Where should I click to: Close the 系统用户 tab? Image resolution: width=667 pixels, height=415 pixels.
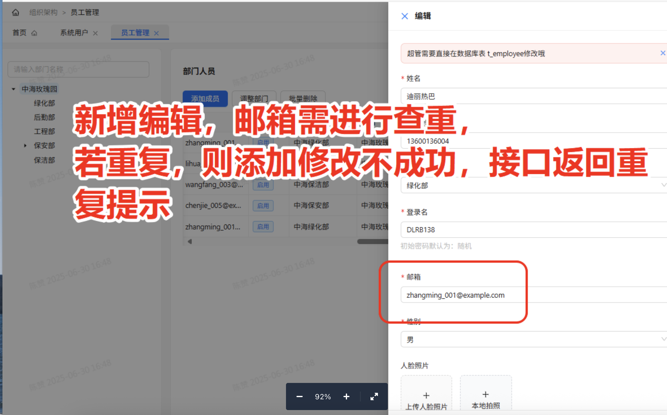tap(95, 33)
